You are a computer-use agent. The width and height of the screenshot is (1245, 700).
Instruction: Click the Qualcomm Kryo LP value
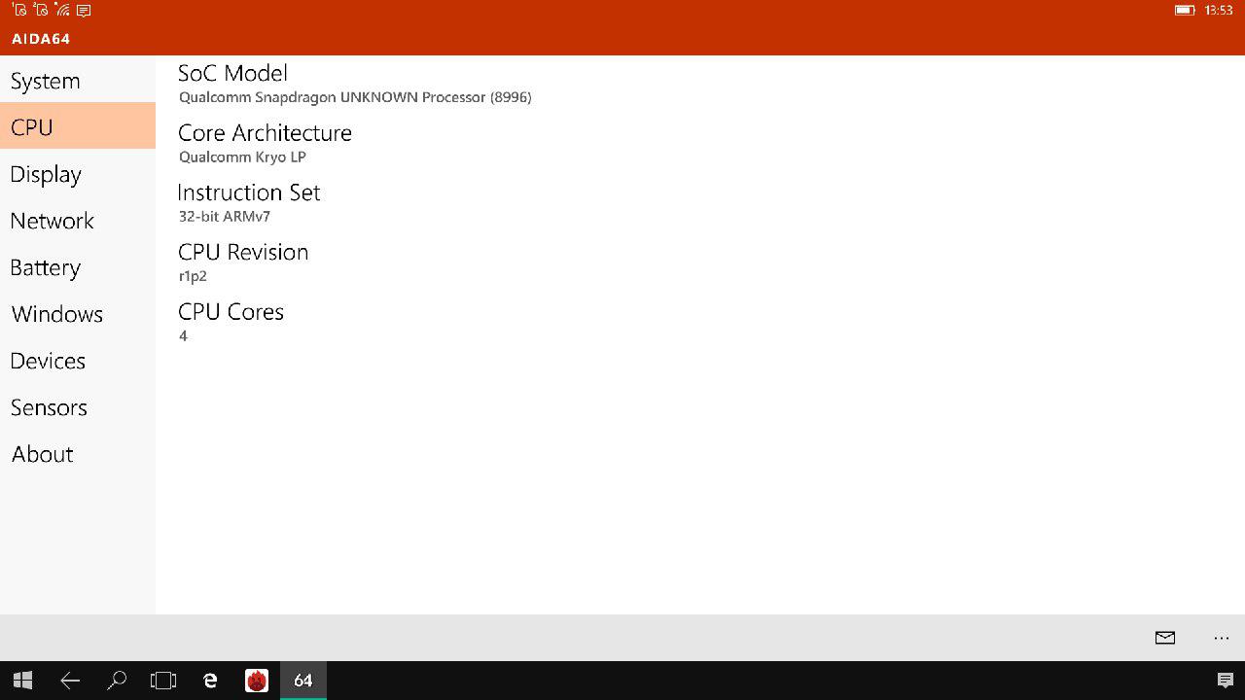[x=242, y=157]
